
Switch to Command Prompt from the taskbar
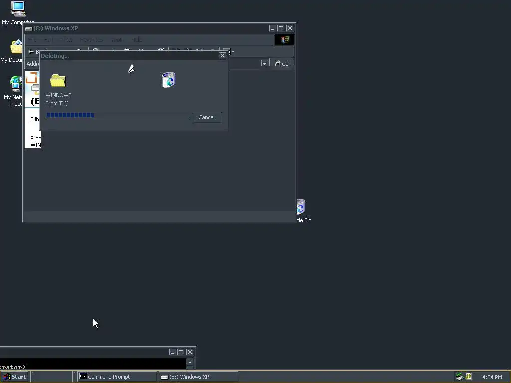coord(117,377)
